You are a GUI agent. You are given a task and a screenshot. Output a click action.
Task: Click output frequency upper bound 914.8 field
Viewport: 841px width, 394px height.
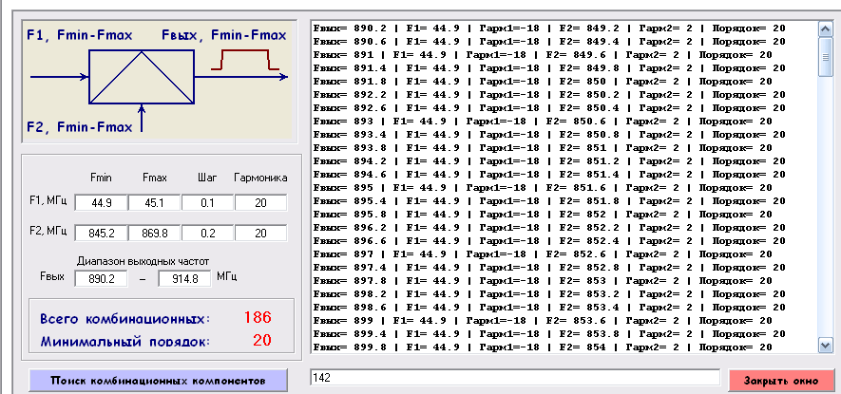point(184,279)
